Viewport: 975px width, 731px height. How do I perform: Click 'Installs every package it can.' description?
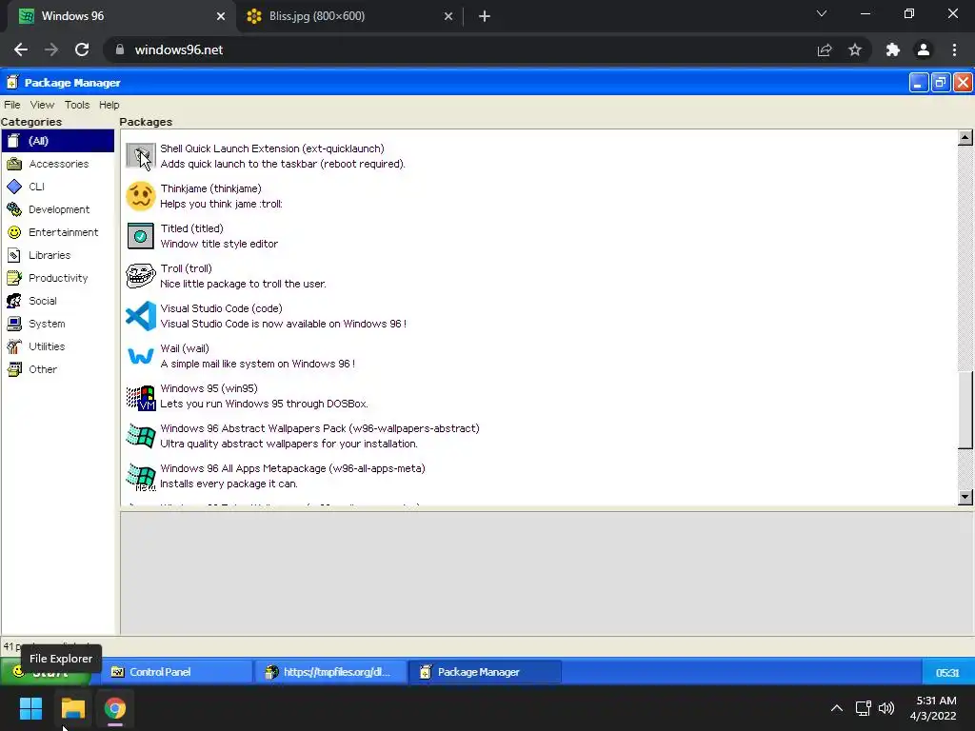[x=229, y=484]
